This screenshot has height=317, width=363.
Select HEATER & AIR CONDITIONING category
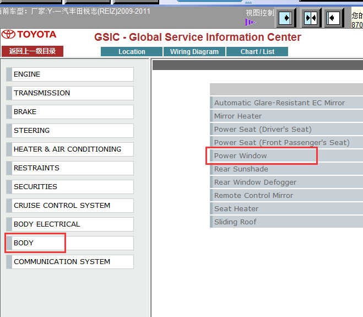[x=70, y=149]
